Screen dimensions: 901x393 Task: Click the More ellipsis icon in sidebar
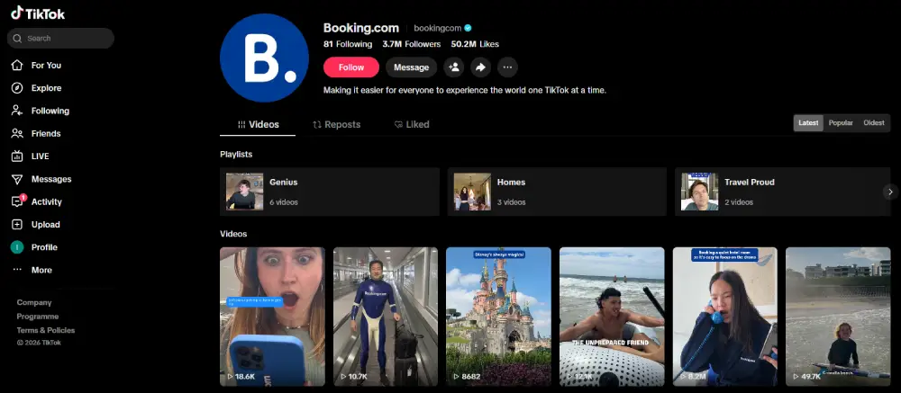click(17, 270)
